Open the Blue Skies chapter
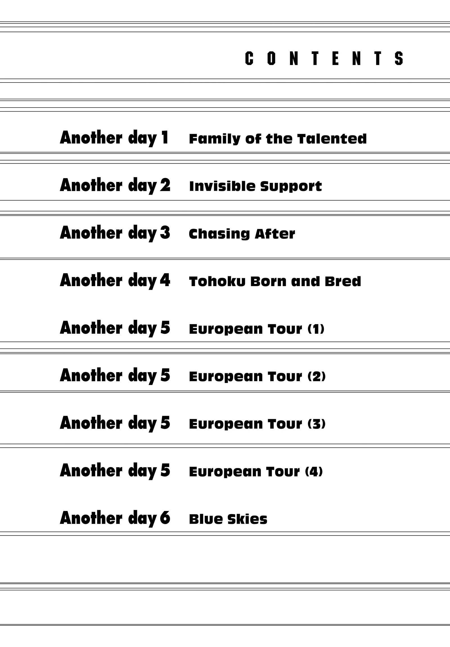 228,519
